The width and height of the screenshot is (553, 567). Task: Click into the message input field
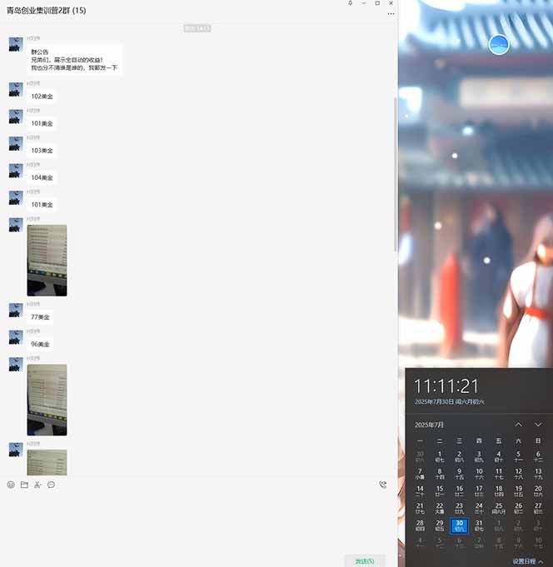coord(198,520)
